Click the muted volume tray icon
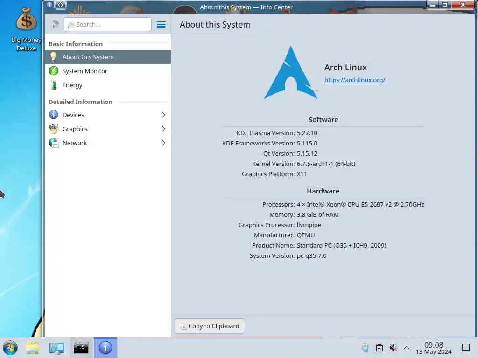478x358 pixels. [x=393, y=348]
